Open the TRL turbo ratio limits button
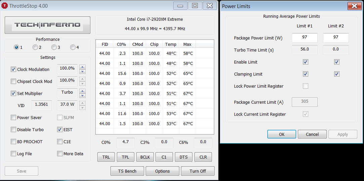Screen dimensions: 364x181 [106, 158]
